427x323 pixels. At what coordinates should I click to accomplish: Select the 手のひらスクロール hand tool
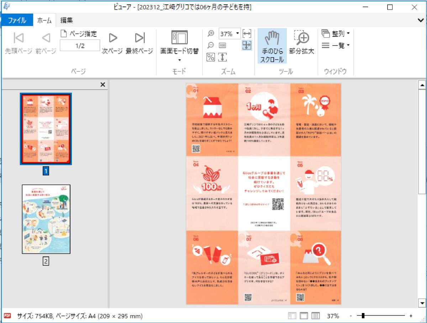coord(272,46)
